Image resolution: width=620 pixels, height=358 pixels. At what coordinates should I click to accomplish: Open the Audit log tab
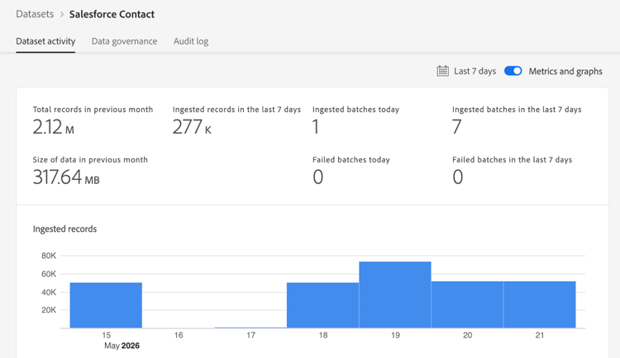point(191,41)
